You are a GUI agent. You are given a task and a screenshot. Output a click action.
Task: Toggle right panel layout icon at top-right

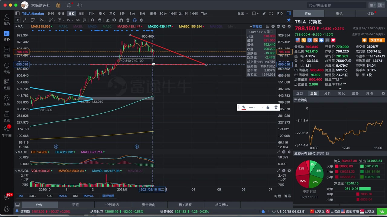click(289, 14)
